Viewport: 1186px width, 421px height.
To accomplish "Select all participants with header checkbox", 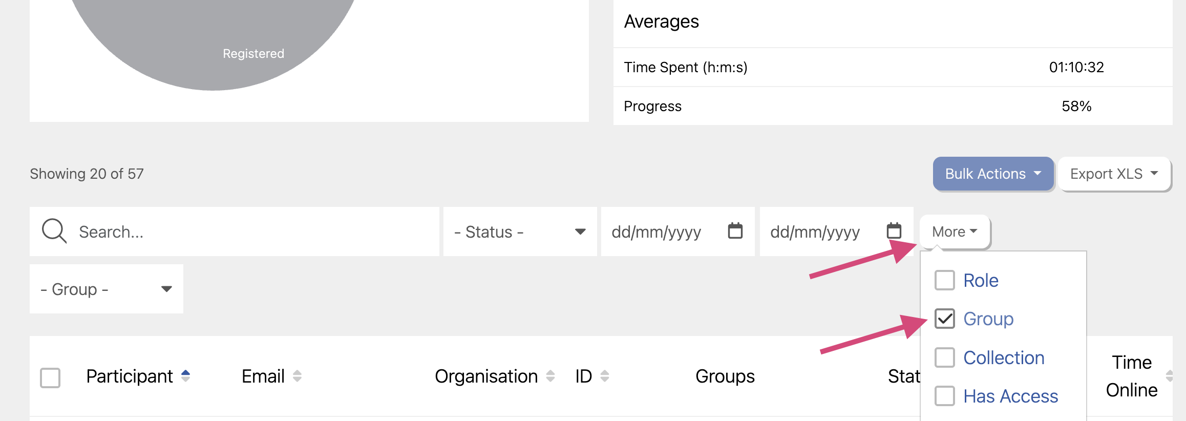I will coord(50,377).
